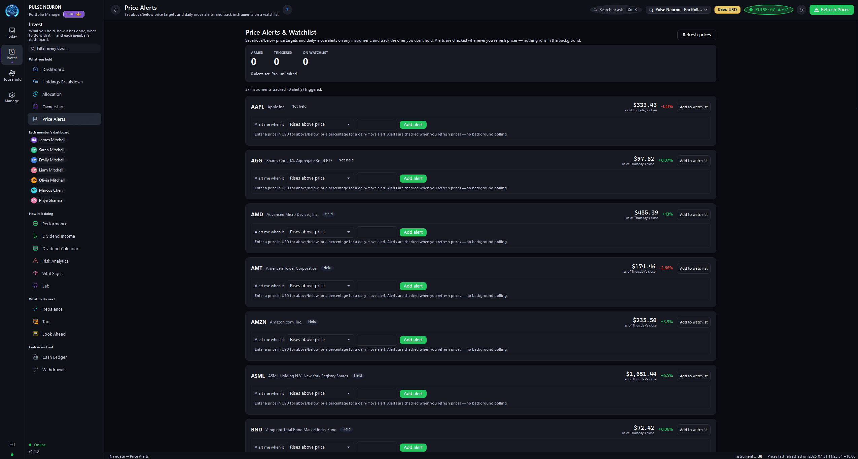Click the AMD alert price input
This screenshot has height=459, width=858.
tap(377, 232)
